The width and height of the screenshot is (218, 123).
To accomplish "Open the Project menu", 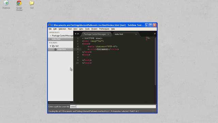I will pyautogui.click(x=94, y=29).
